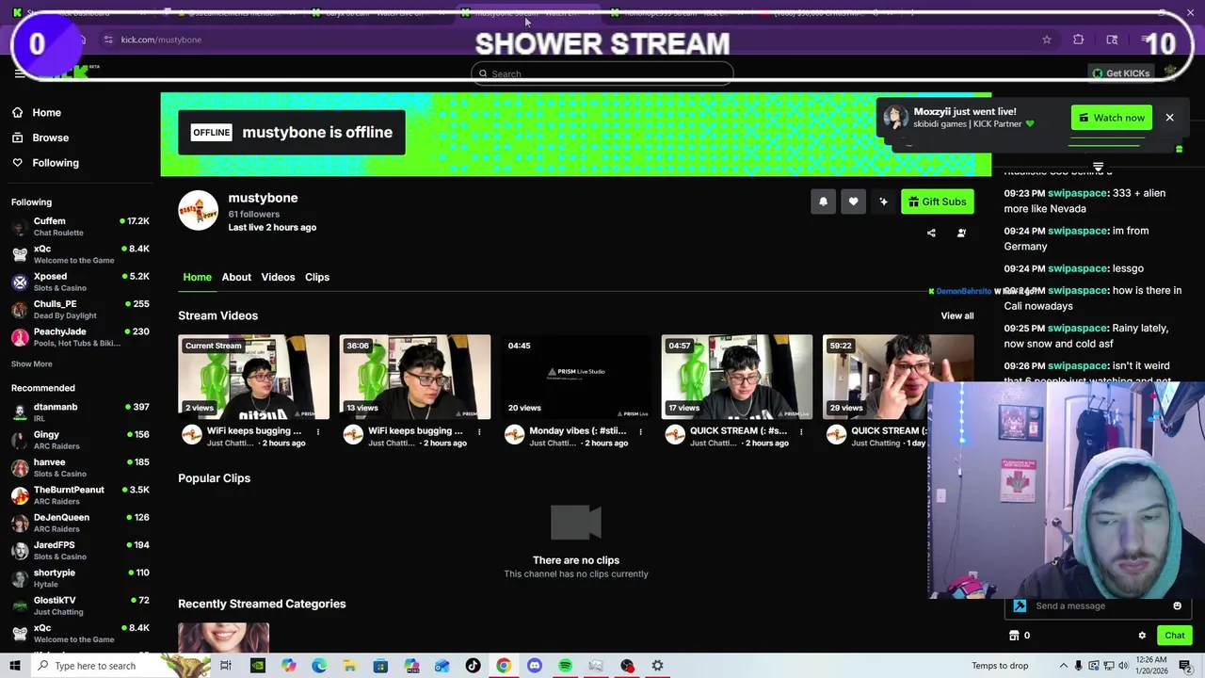Viewport: 1205px width, 678px height.
Task: Open chat settings gear icon
Action: pyautogui.click(x=1142, y=636)
